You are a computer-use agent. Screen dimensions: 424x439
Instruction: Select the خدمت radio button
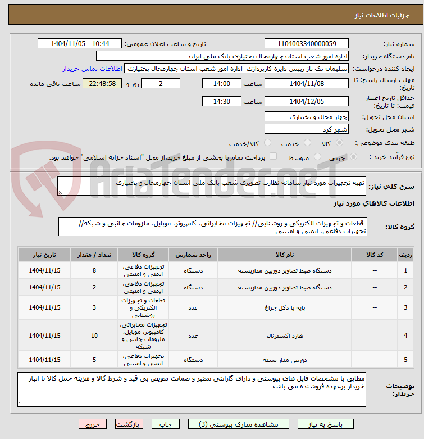307,143
